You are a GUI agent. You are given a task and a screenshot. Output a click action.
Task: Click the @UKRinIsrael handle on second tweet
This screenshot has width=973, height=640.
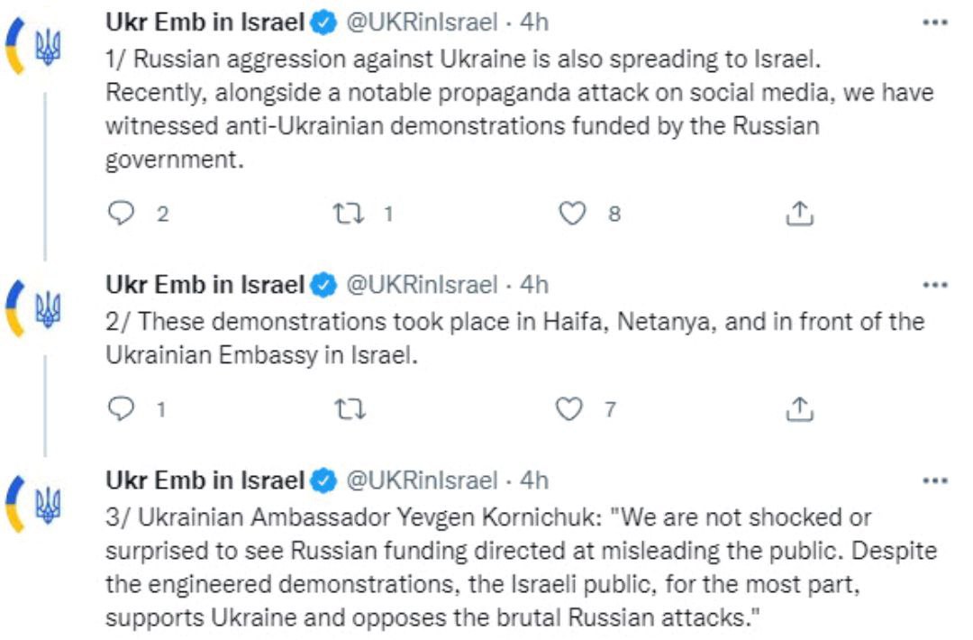coord(422,286)
